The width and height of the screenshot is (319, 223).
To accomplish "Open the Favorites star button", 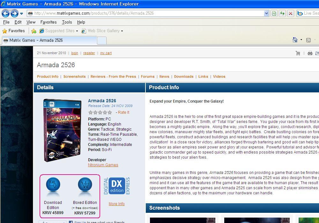I will pos(13,31).
